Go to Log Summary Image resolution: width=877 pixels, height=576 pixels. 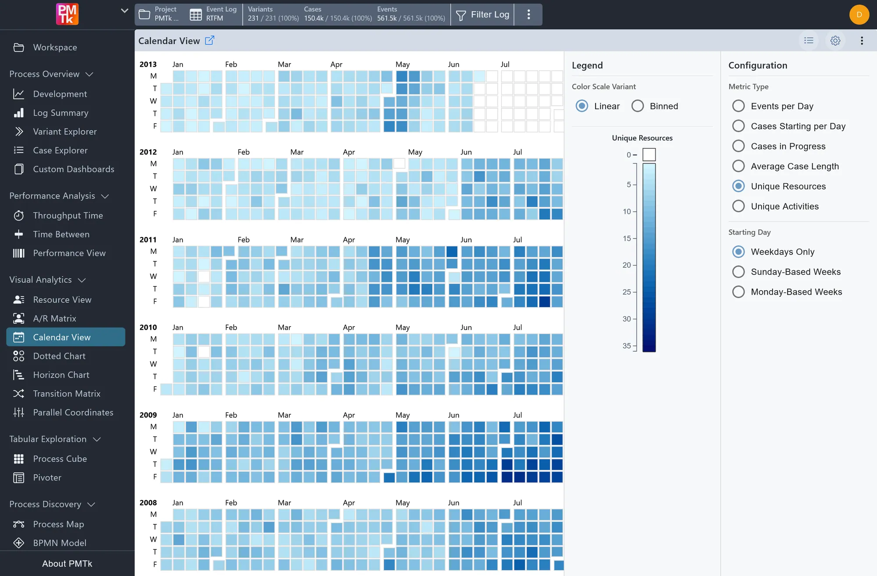click(66, 113)
